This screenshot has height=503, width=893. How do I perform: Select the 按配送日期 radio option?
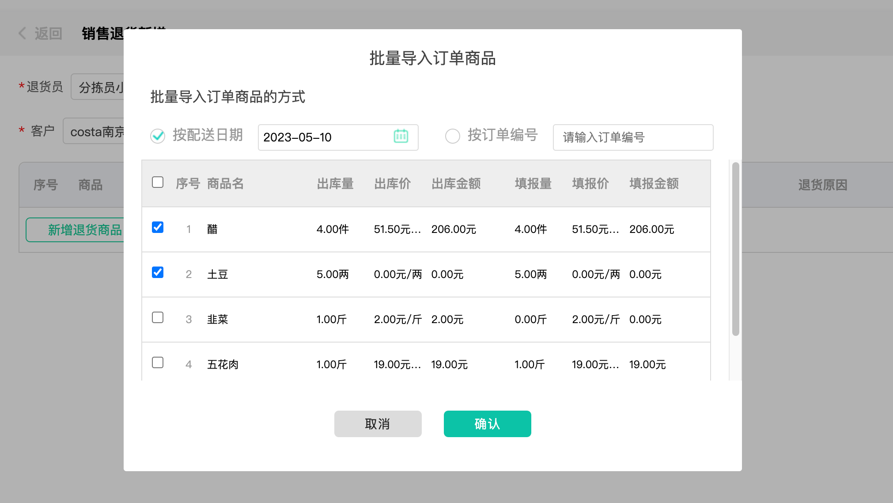(158, 136)
